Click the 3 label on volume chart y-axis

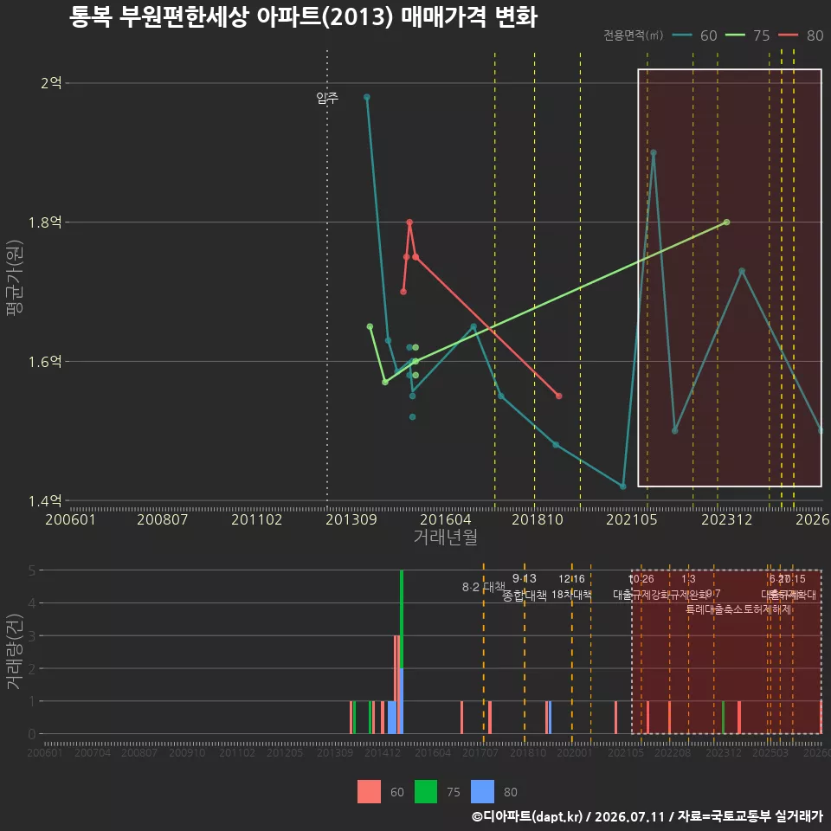32,635
